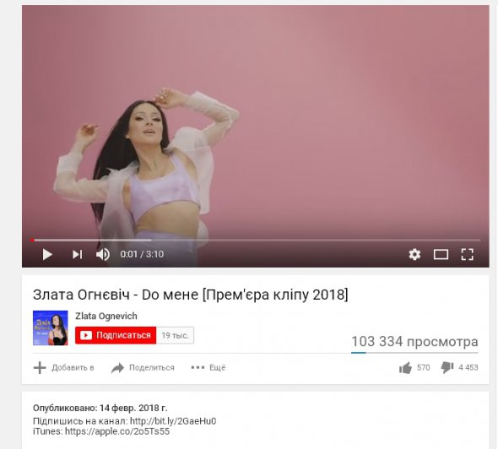The image size is (498, 449).
Task: Click the Поделиться share arrow icon
Action: point(117,368)
